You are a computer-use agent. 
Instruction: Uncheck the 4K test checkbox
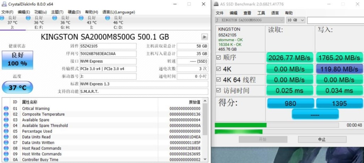click(x=218, y=69)
